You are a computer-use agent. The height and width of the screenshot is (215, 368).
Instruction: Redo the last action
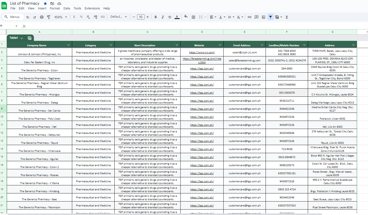click(x=35, y=17)
